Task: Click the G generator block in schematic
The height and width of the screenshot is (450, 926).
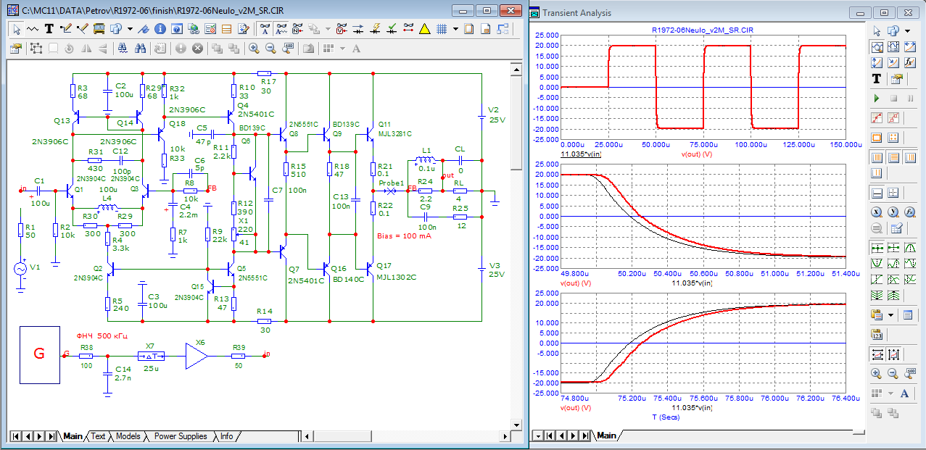Action: coord(40,354)
